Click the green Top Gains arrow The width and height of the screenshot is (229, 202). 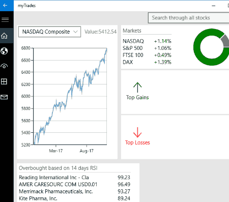137,88
